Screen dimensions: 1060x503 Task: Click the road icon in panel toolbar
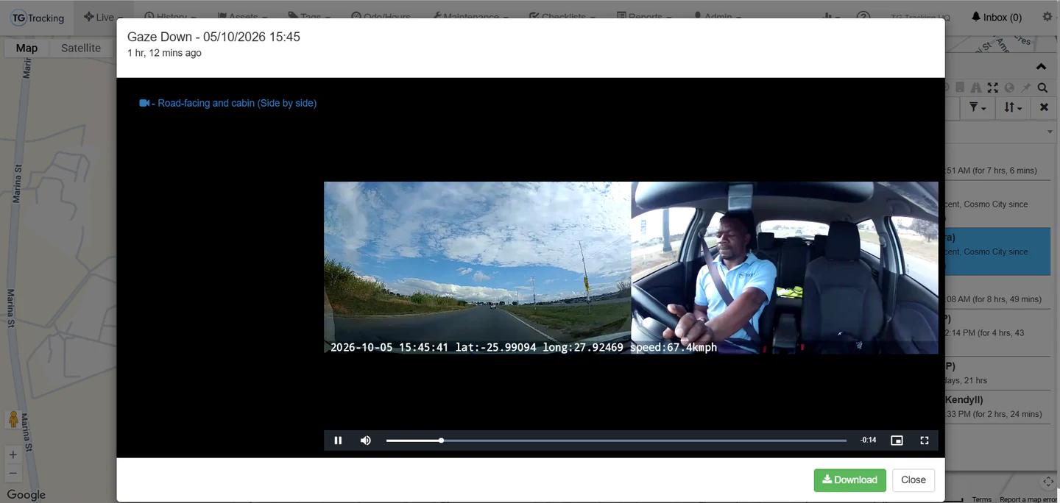[976, 88]
